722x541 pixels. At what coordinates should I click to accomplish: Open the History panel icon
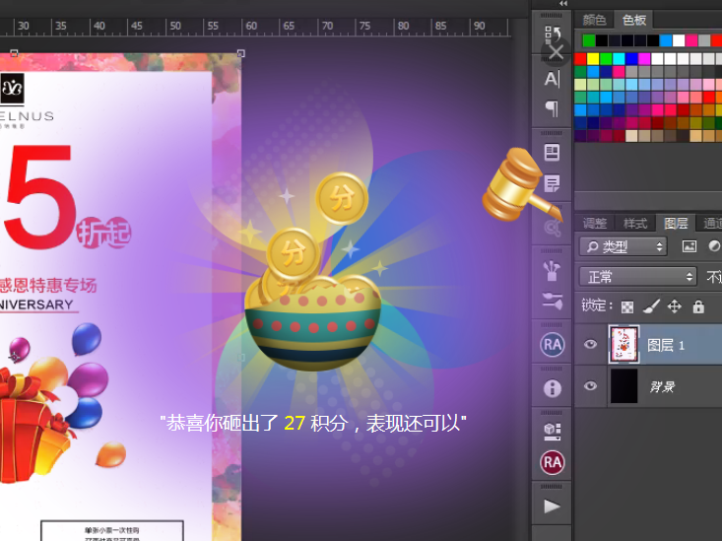point(553,34)
